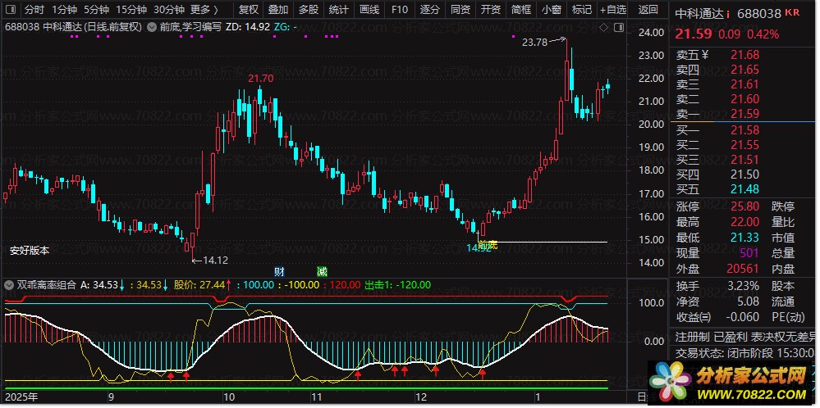Click the ¥ icon next to 卖五
The image size is (820, 408).
click(704, 55)
